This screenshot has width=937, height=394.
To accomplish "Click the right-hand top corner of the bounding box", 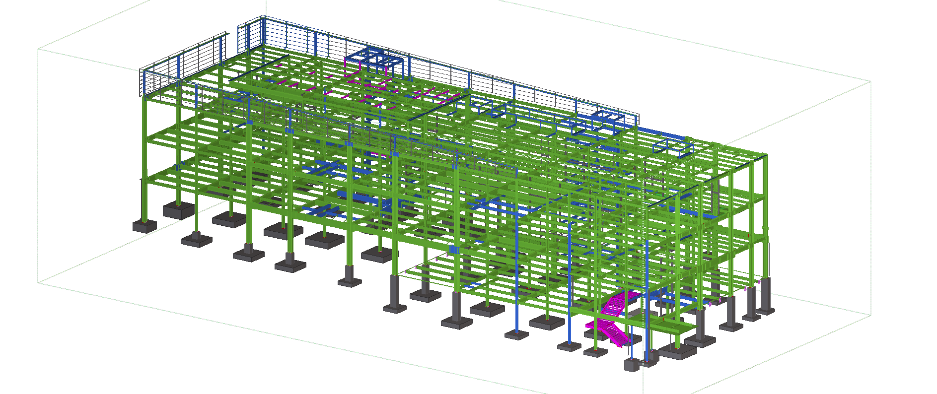I will 871,81.
